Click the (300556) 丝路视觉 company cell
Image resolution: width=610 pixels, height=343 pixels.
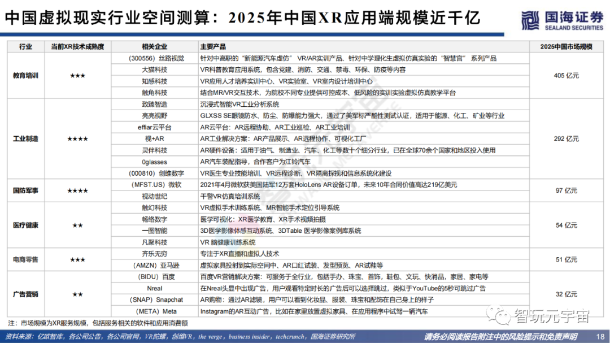pyautogui.click(x=154, y=58)
